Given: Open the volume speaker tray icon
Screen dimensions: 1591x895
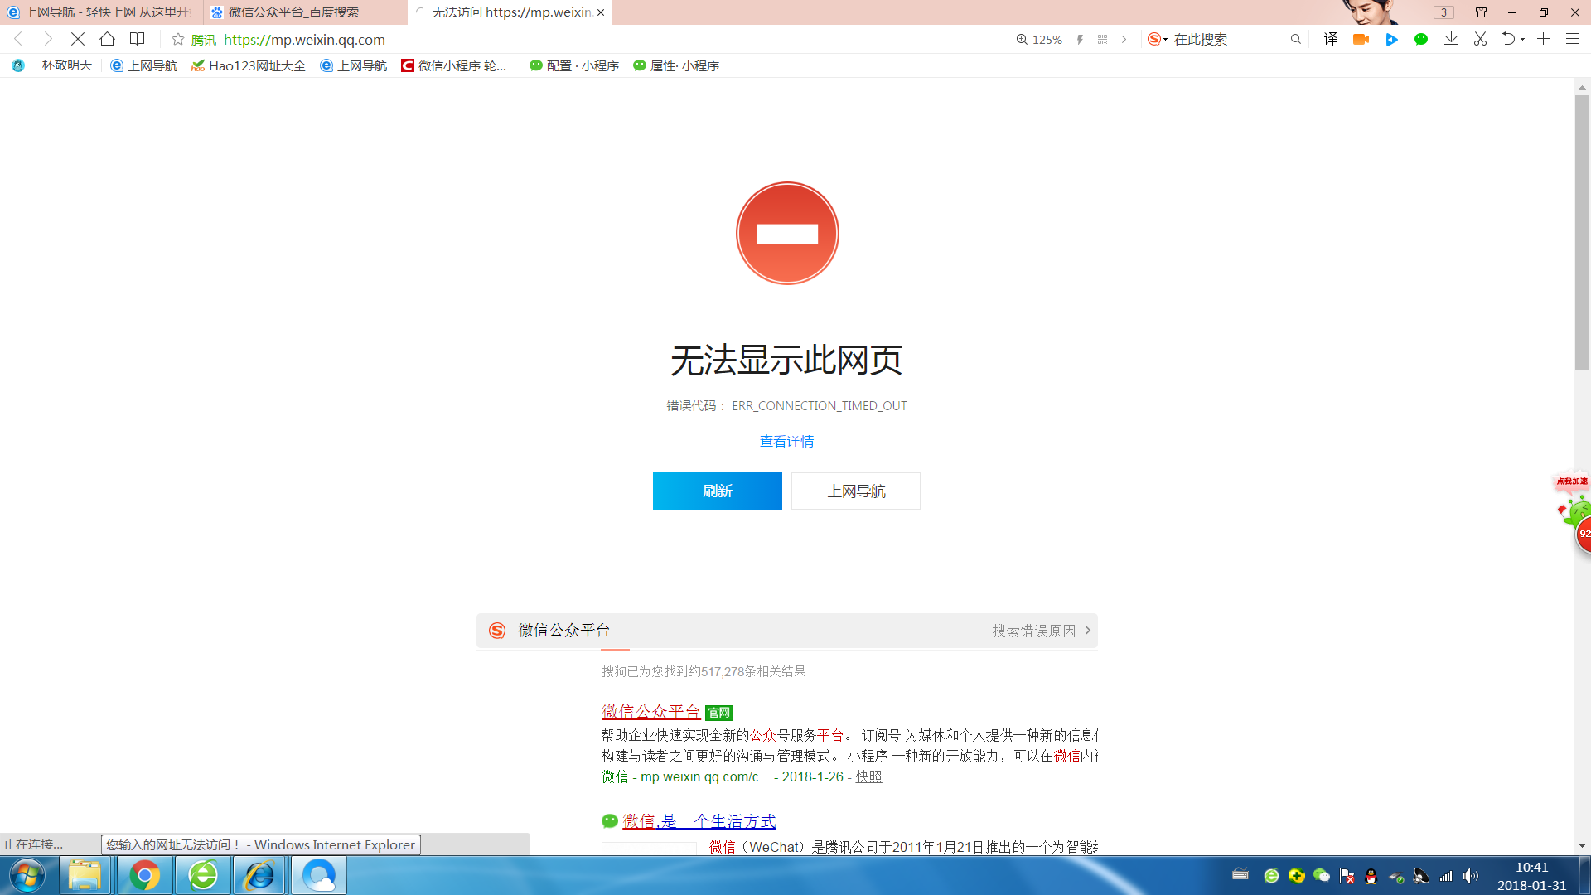Looking at the screenshot, I should (1471, 876).
